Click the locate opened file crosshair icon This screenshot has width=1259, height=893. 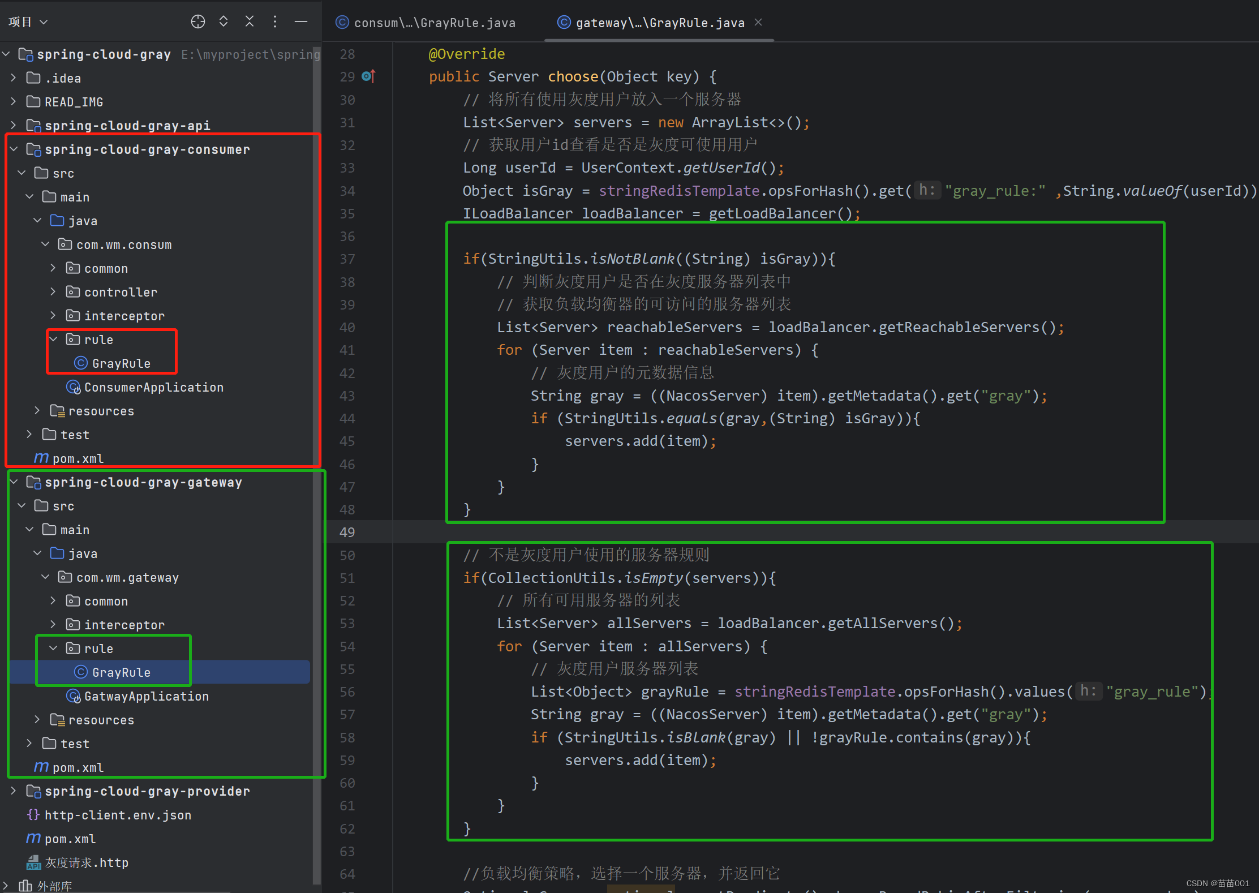pos(197,22)
